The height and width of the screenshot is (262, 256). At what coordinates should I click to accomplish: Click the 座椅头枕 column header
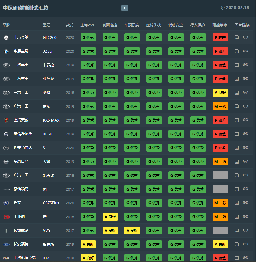[153, 25]
